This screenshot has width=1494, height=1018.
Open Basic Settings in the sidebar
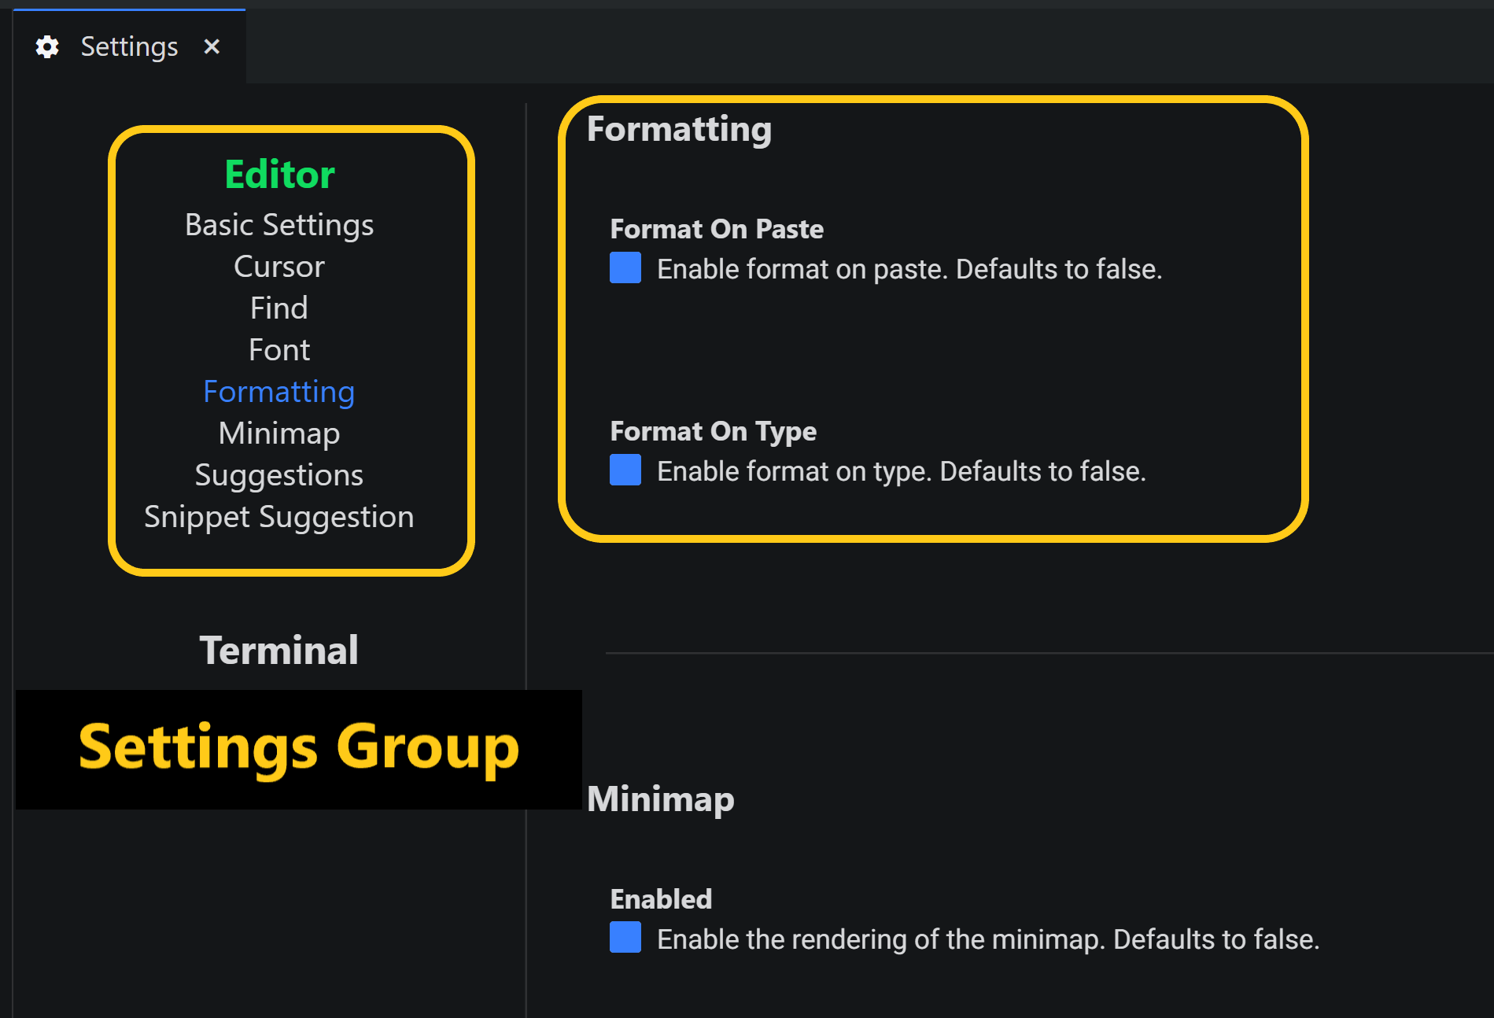279,225
